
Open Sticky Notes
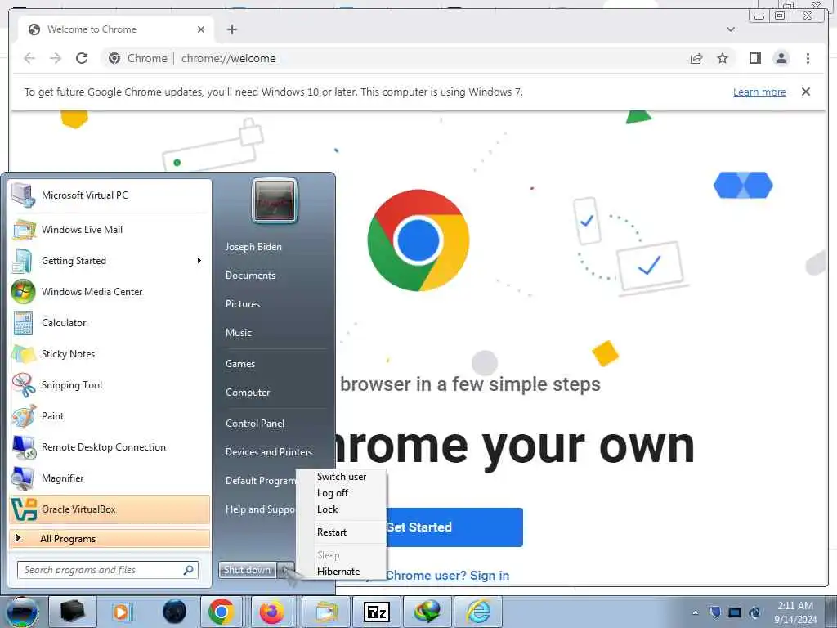(110, 353)
